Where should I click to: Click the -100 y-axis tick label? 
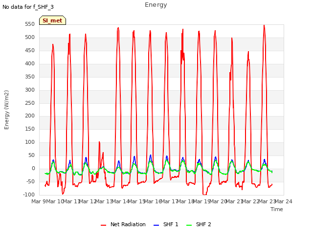point(29,195)
